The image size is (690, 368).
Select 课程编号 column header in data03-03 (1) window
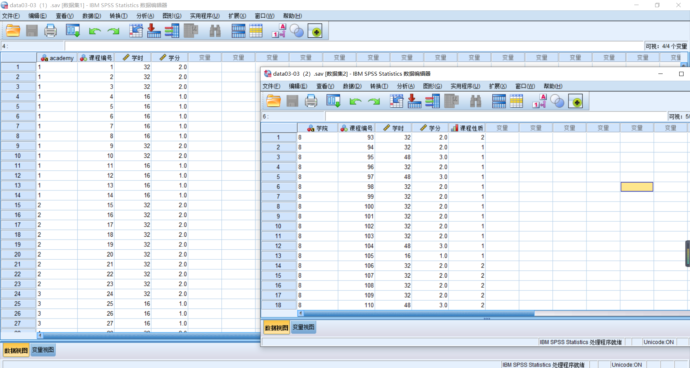[x=96, y=58]
